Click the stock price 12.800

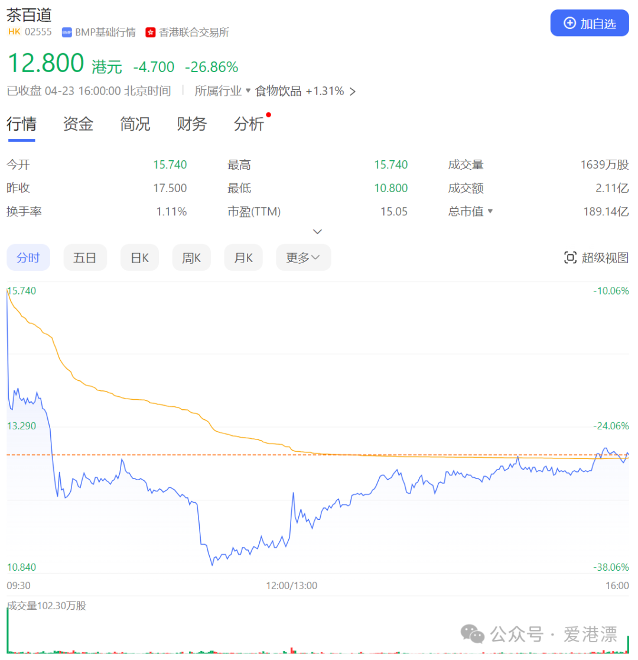pos(46,63)
